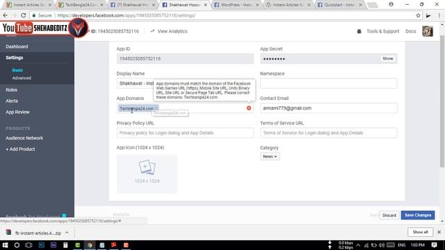This screenshot has width=445, height=250.
Task: Remove the Techbangla24.com domain tag
Action: click(156, 108)
